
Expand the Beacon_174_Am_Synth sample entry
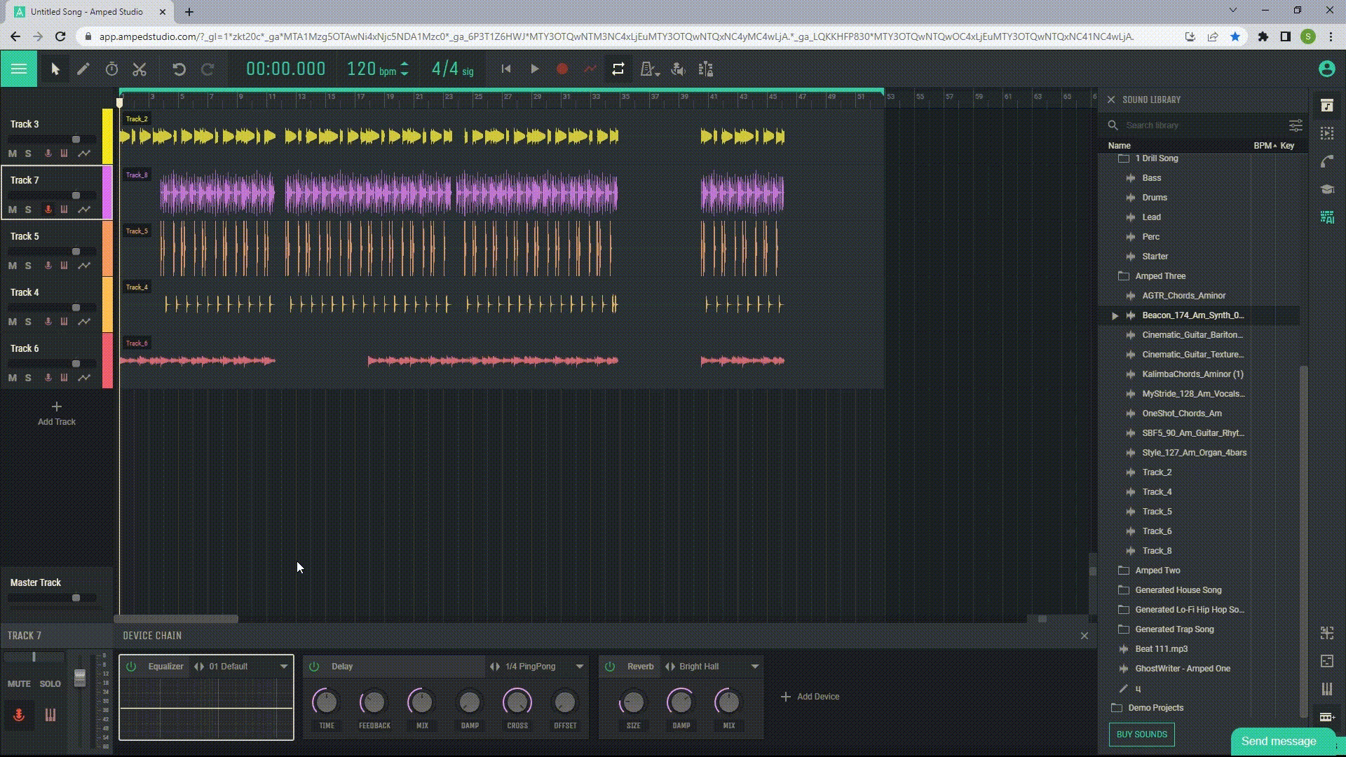pyautogui.click(x=1115, y=315)
